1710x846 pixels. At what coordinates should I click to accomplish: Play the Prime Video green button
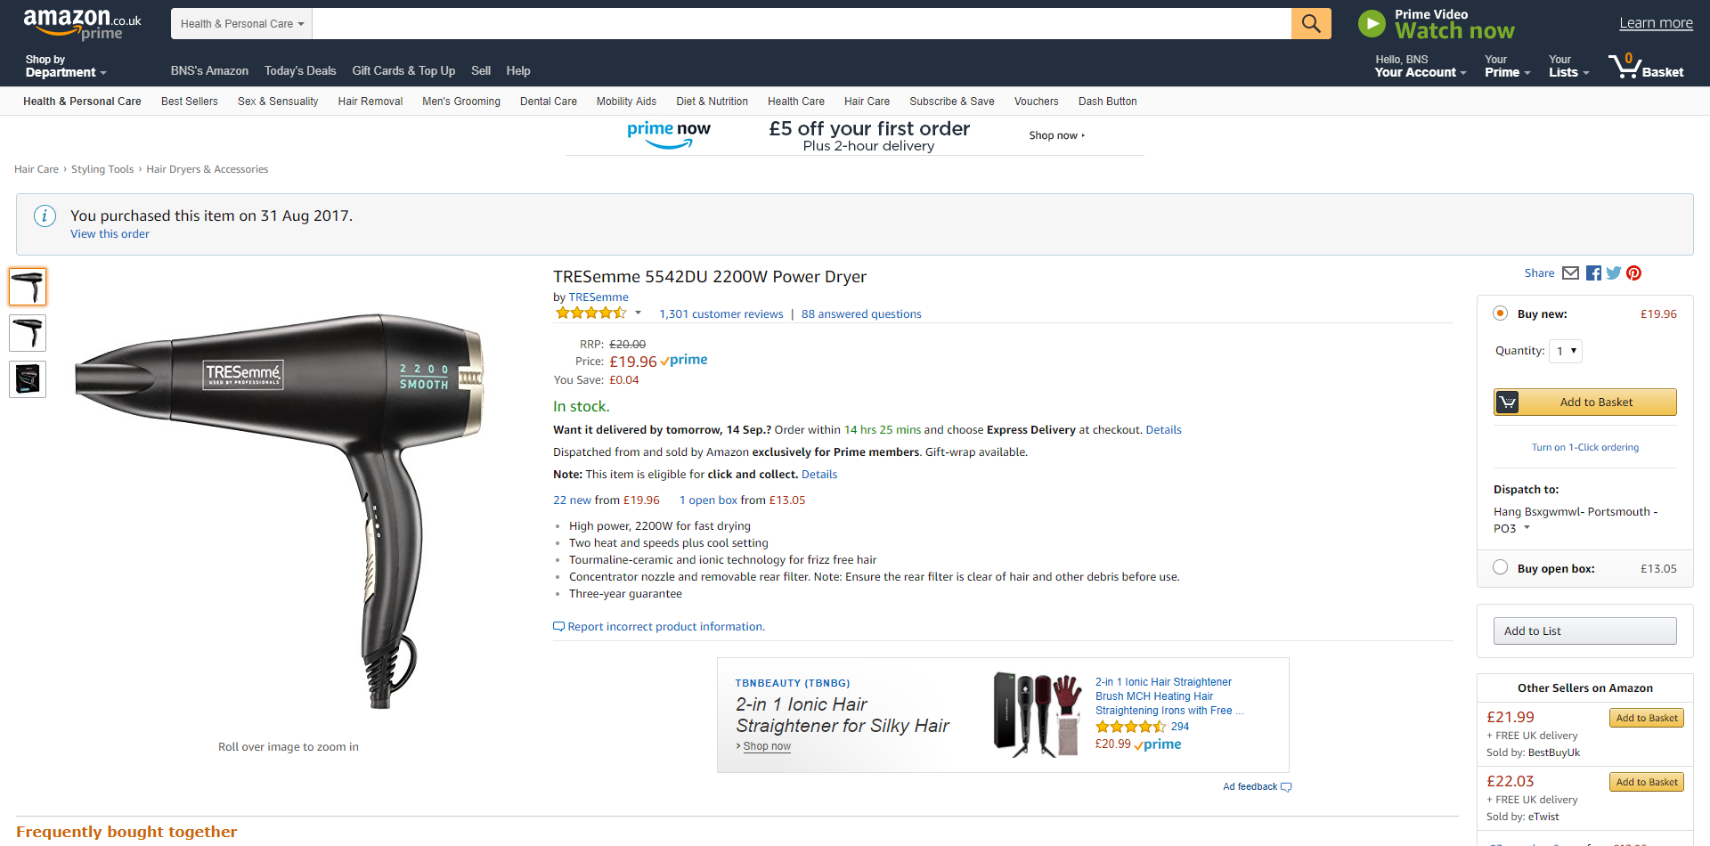click(1372, 24)
